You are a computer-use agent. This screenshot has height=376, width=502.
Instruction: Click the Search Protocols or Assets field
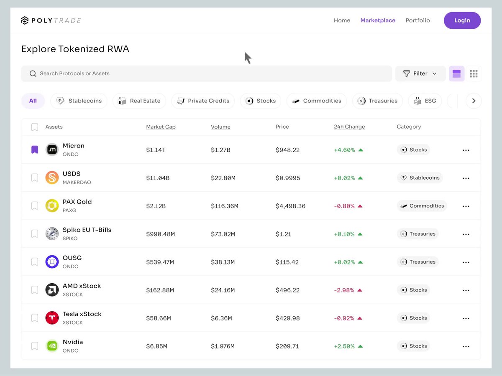click(x=207, y=74)
